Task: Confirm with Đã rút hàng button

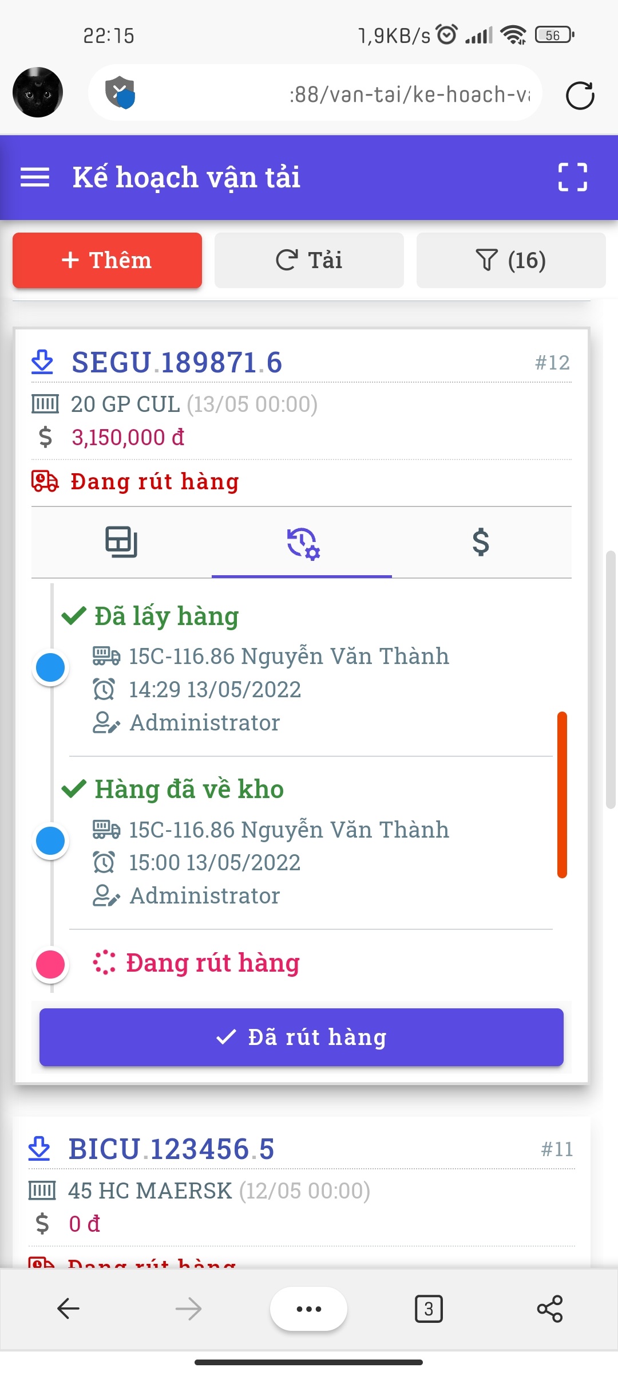Action: pyautogui.click(x=301, y=1037)
